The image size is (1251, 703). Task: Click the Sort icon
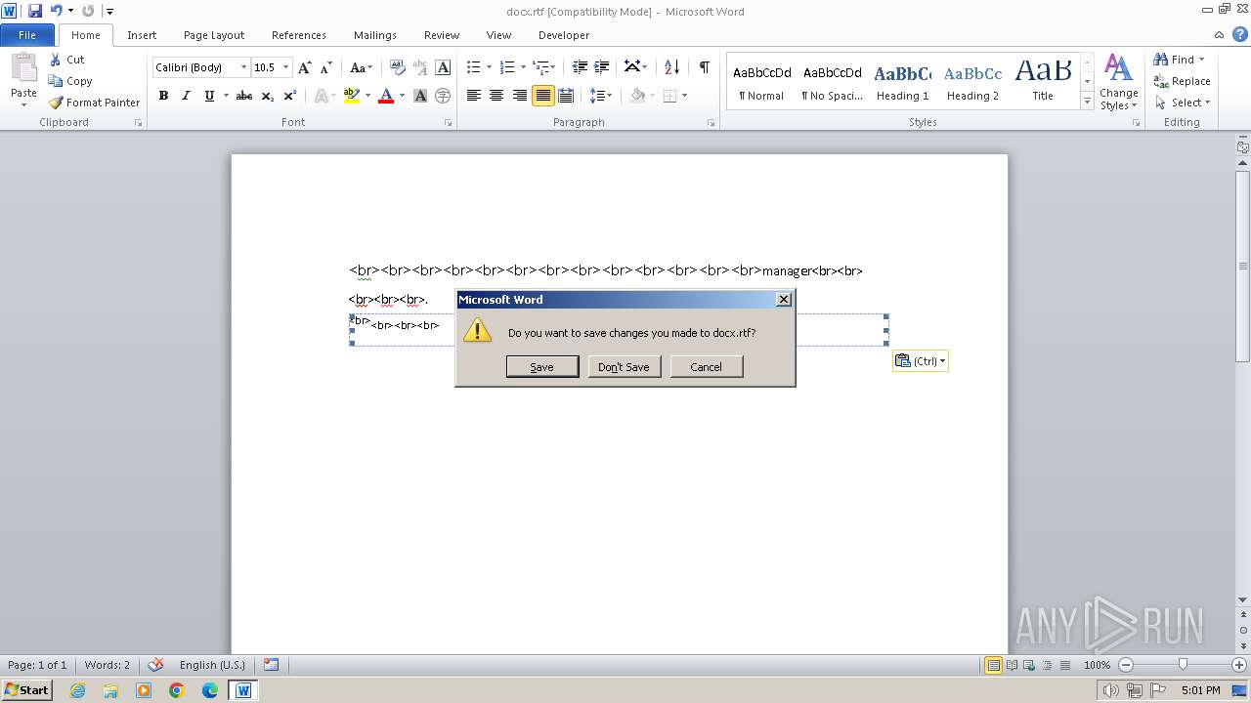[671, 67]
